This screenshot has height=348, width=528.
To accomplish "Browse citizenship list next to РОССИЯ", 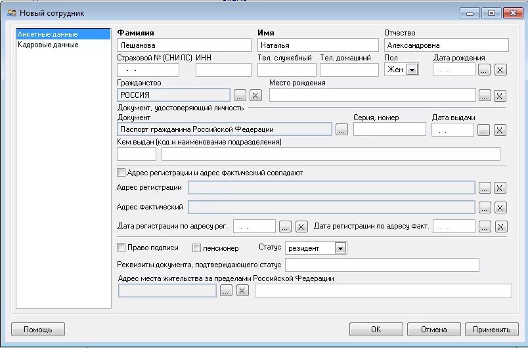I will [240, 96].
